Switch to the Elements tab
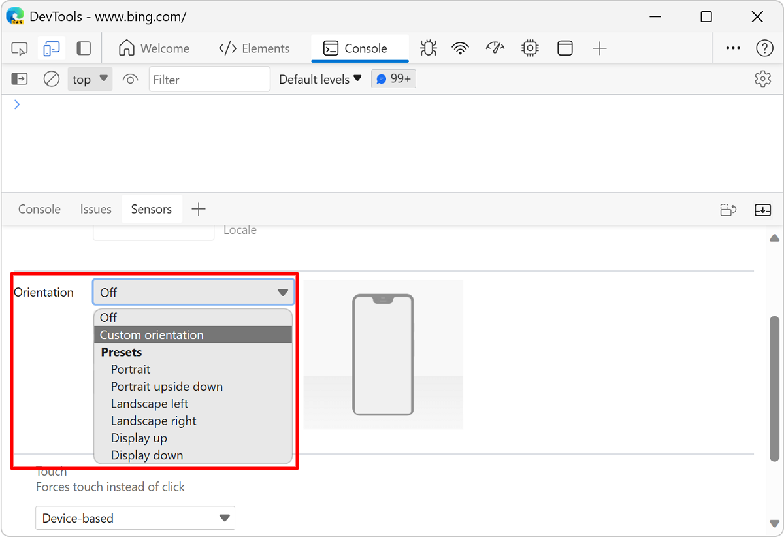784x537 pixels. 254,48
